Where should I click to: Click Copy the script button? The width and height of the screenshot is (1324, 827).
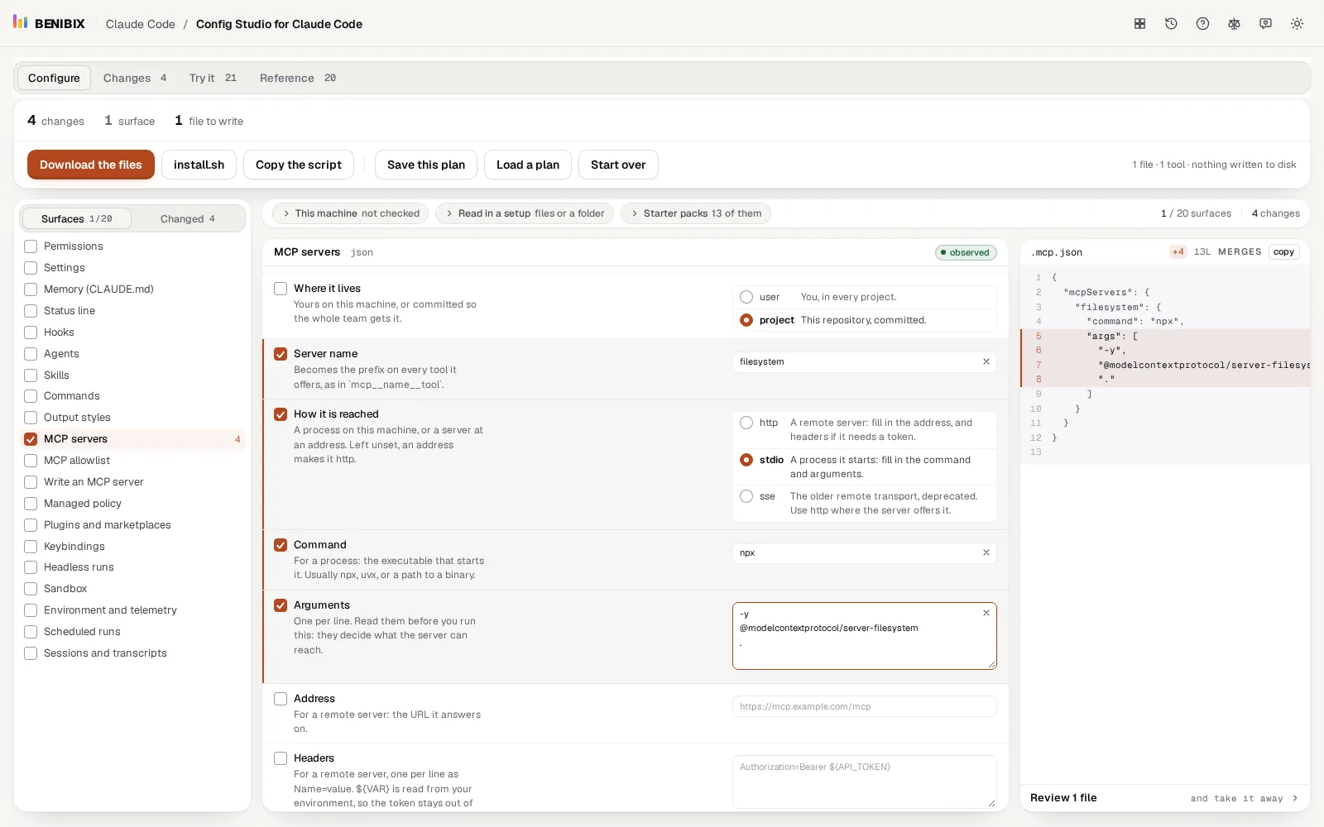click(x=299, y=165)
